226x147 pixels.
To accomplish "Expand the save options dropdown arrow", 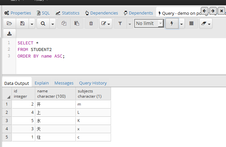I will (x=32, y=23).
